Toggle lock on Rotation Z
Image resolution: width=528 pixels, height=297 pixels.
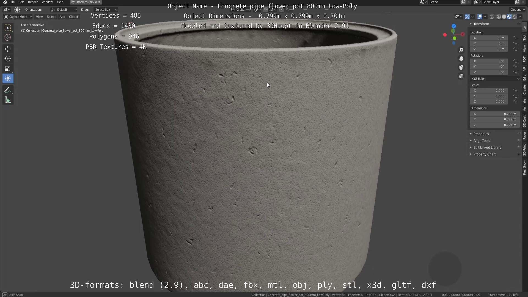click(x=515, y=72)
